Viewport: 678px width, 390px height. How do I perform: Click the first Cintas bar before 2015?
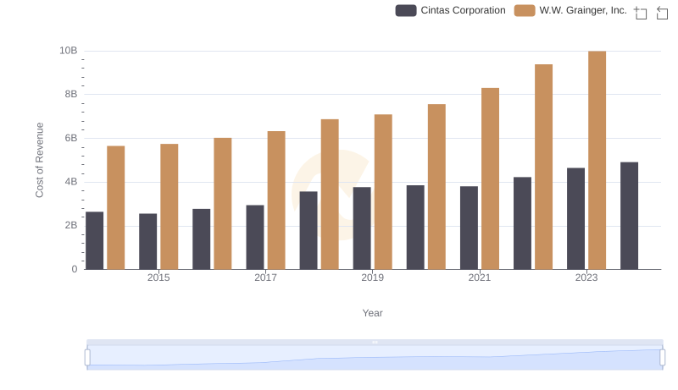(x=95, y=241)
